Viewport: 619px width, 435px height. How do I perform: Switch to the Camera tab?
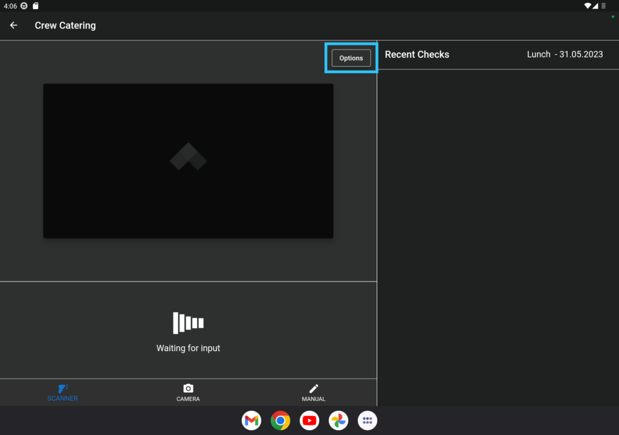pyautogui.click(x=188, y=393)
